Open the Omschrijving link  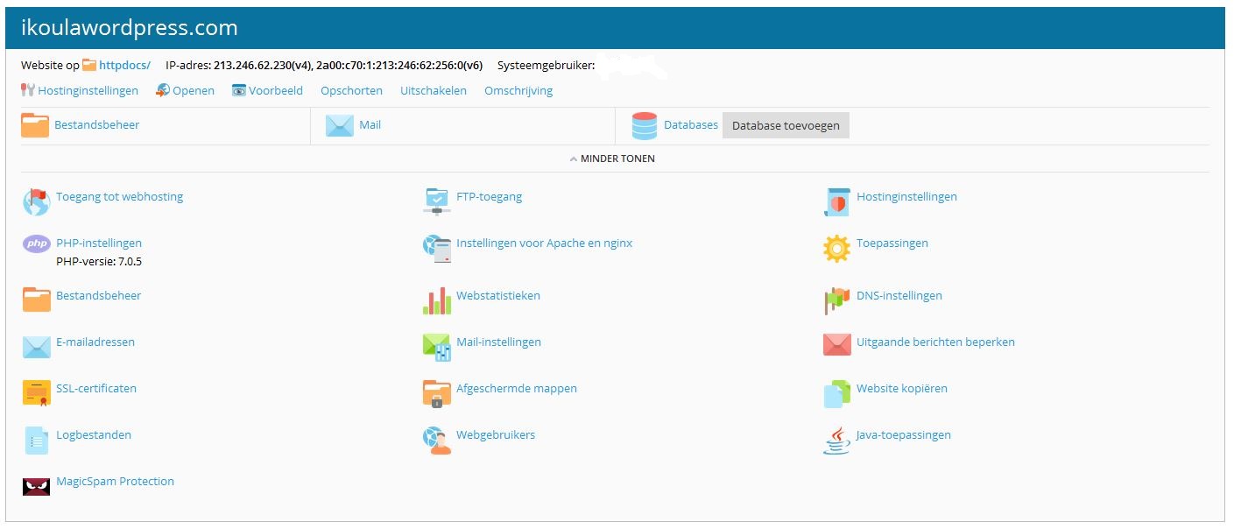(518, 90)
